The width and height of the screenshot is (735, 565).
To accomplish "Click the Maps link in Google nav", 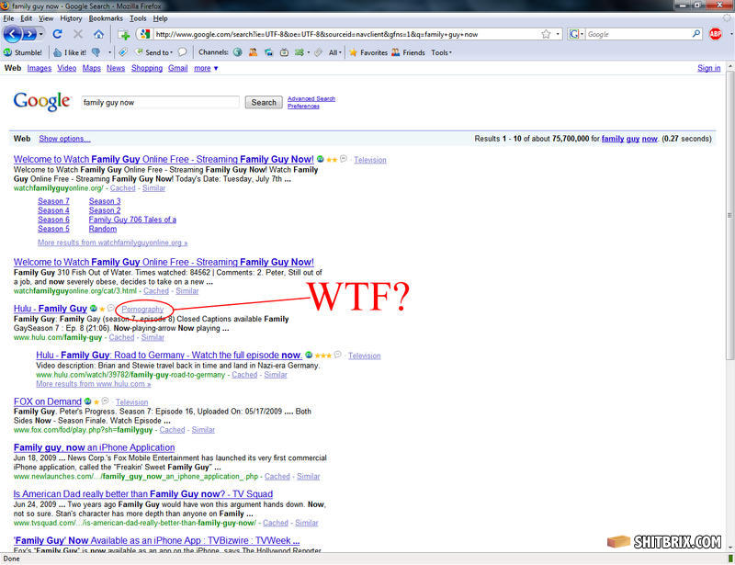I will (x=91, y=68).
